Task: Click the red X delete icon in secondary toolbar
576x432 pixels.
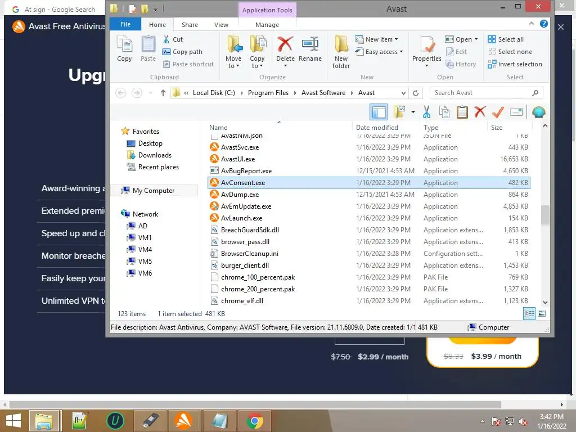Action: tap(480, 112)
